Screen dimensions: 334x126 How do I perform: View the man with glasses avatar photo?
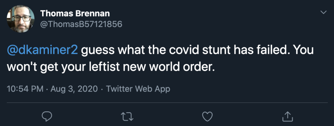[x=21, y=19]
